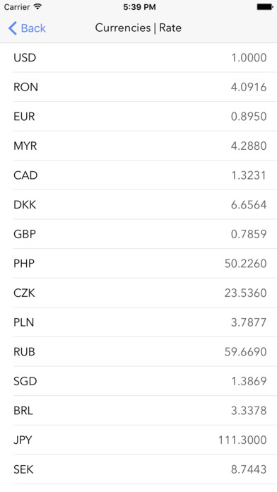
Task: Tap the Back chevron icon
Action: pos(12,28)
